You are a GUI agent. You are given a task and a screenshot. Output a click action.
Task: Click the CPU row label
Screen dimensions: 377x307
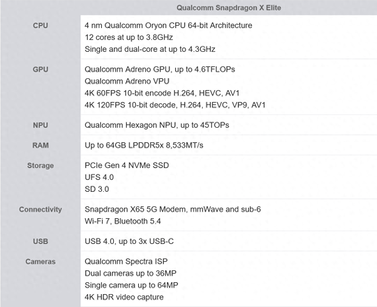[x=40, y=26]
